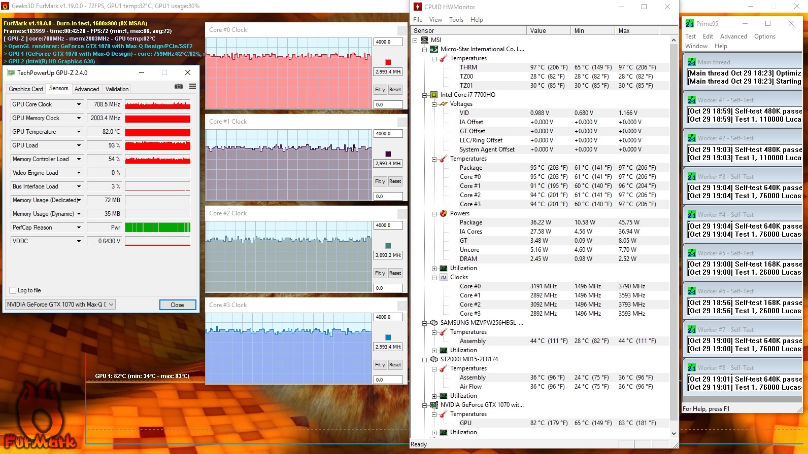This screenshot has width=808, height=454.
Task: Open the Window menu in Prime95
Action: (696, 46)
